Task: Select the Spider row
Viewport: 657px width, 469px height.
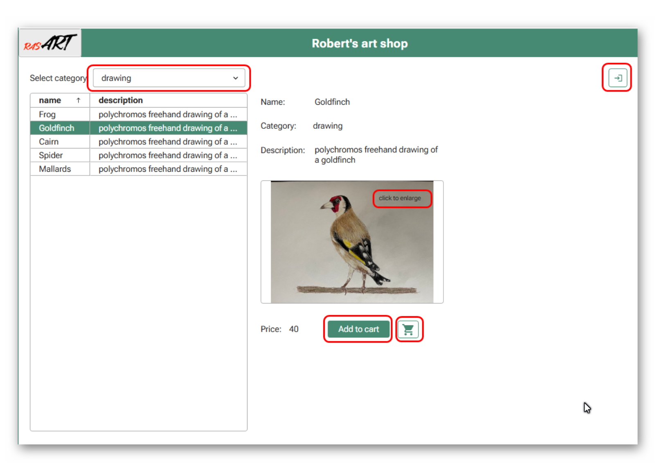Action: coord(139,155)
